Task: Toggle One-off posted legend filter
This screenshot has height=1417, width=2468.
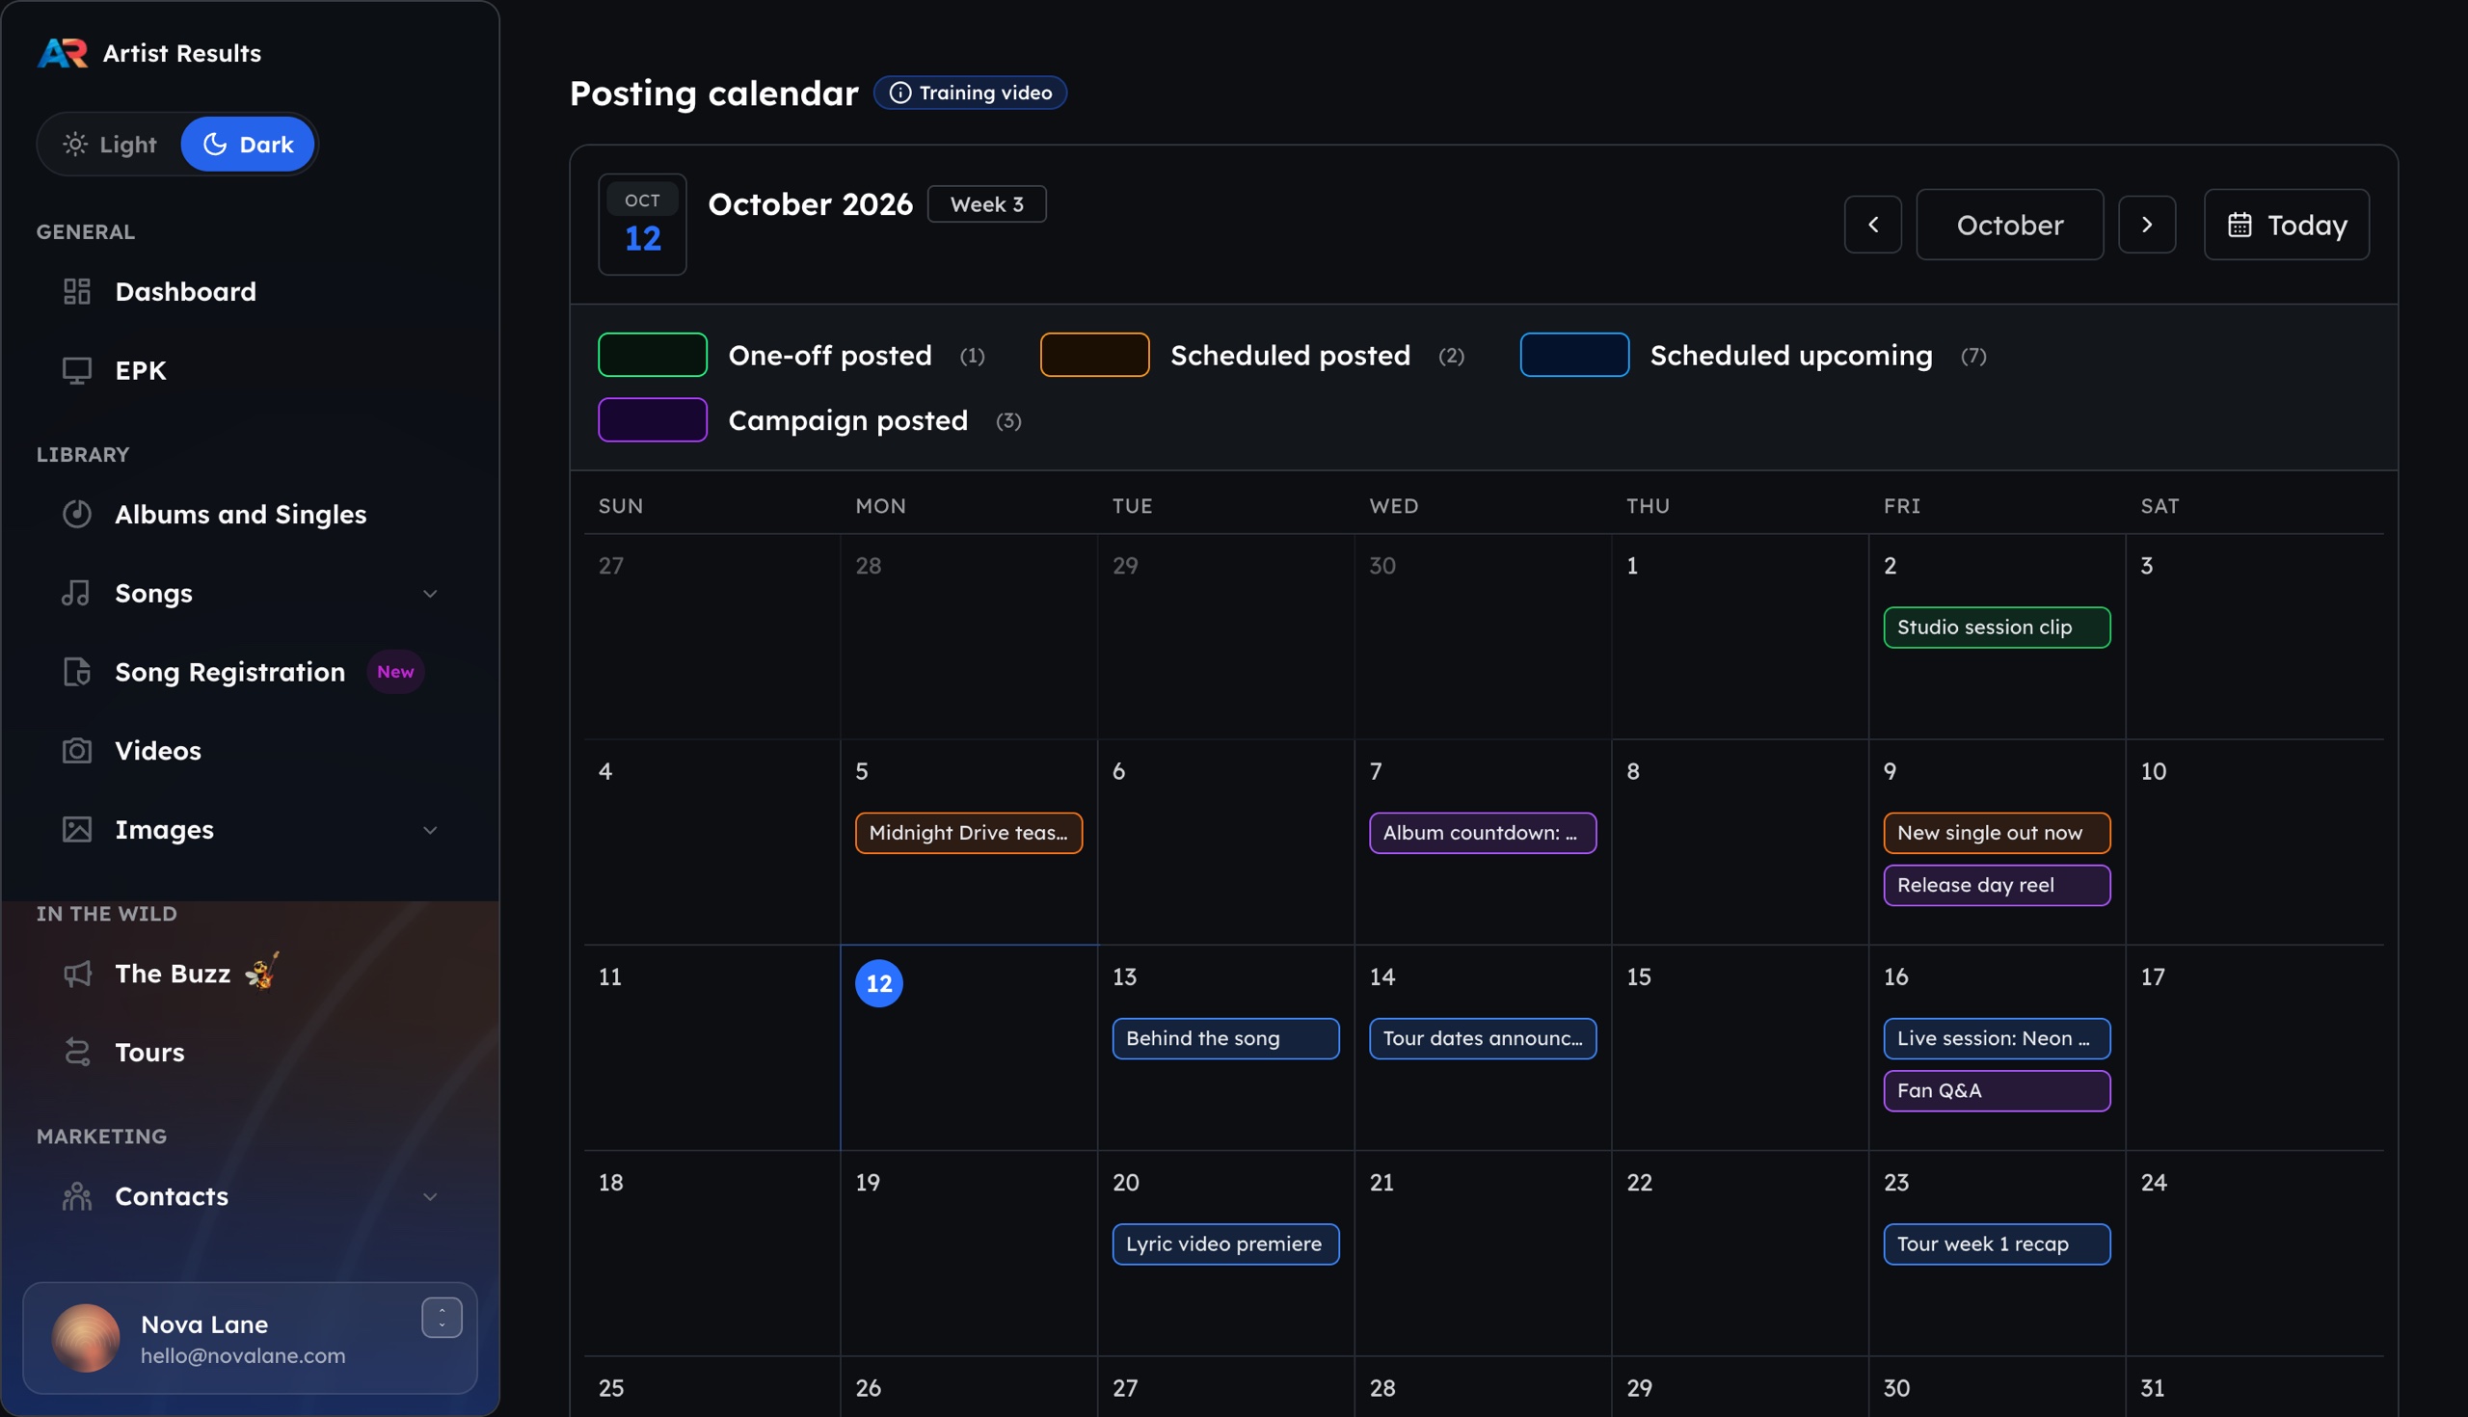Action: coord(791,356)
